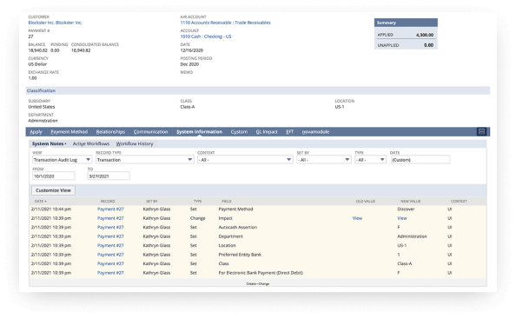This screenshot has height=319, width=516.
Task: Click the Preferred Entity Bank field cell
Action: pos(240,255)
